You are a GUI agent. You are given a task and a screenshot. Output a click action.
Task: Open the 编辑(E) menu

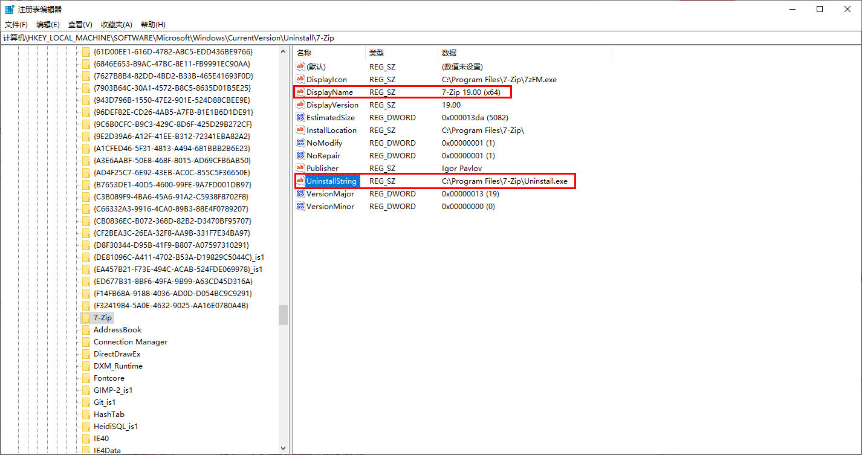coord(48,24)
